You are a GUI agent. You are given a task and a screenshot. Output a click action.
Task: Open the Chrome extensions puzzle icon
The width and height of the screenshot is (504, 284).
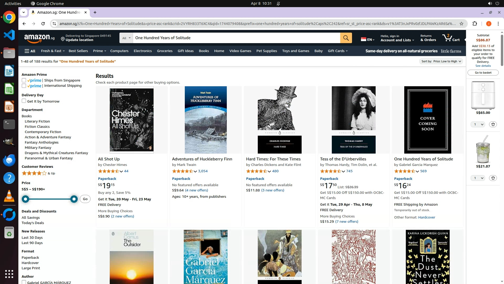pos(475,24)
